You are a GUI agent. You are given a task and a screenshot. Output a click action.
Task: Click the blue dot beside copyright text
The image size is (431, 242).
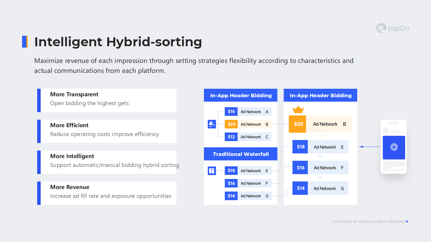coord(407,222)
